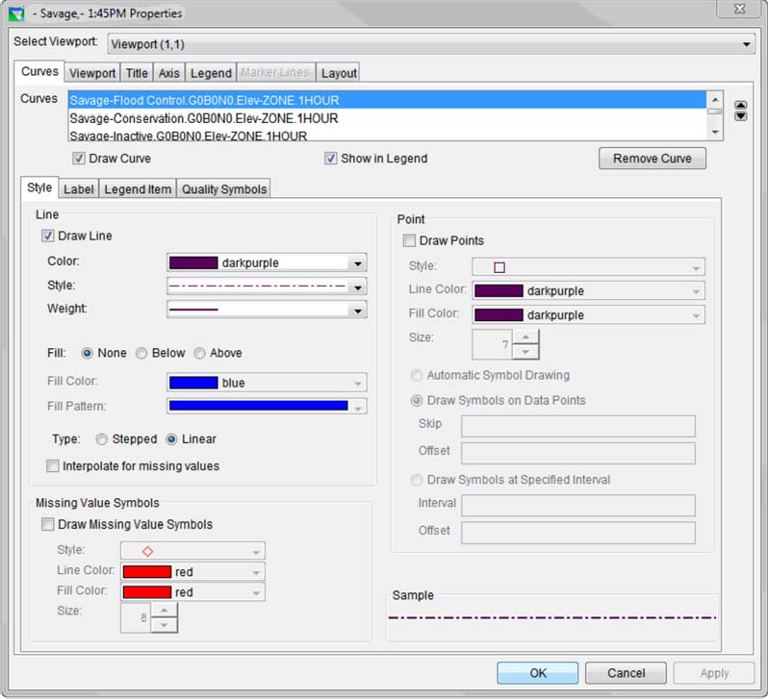Click the Skip input field
The image size is (768, 699).
pos(578,426)
